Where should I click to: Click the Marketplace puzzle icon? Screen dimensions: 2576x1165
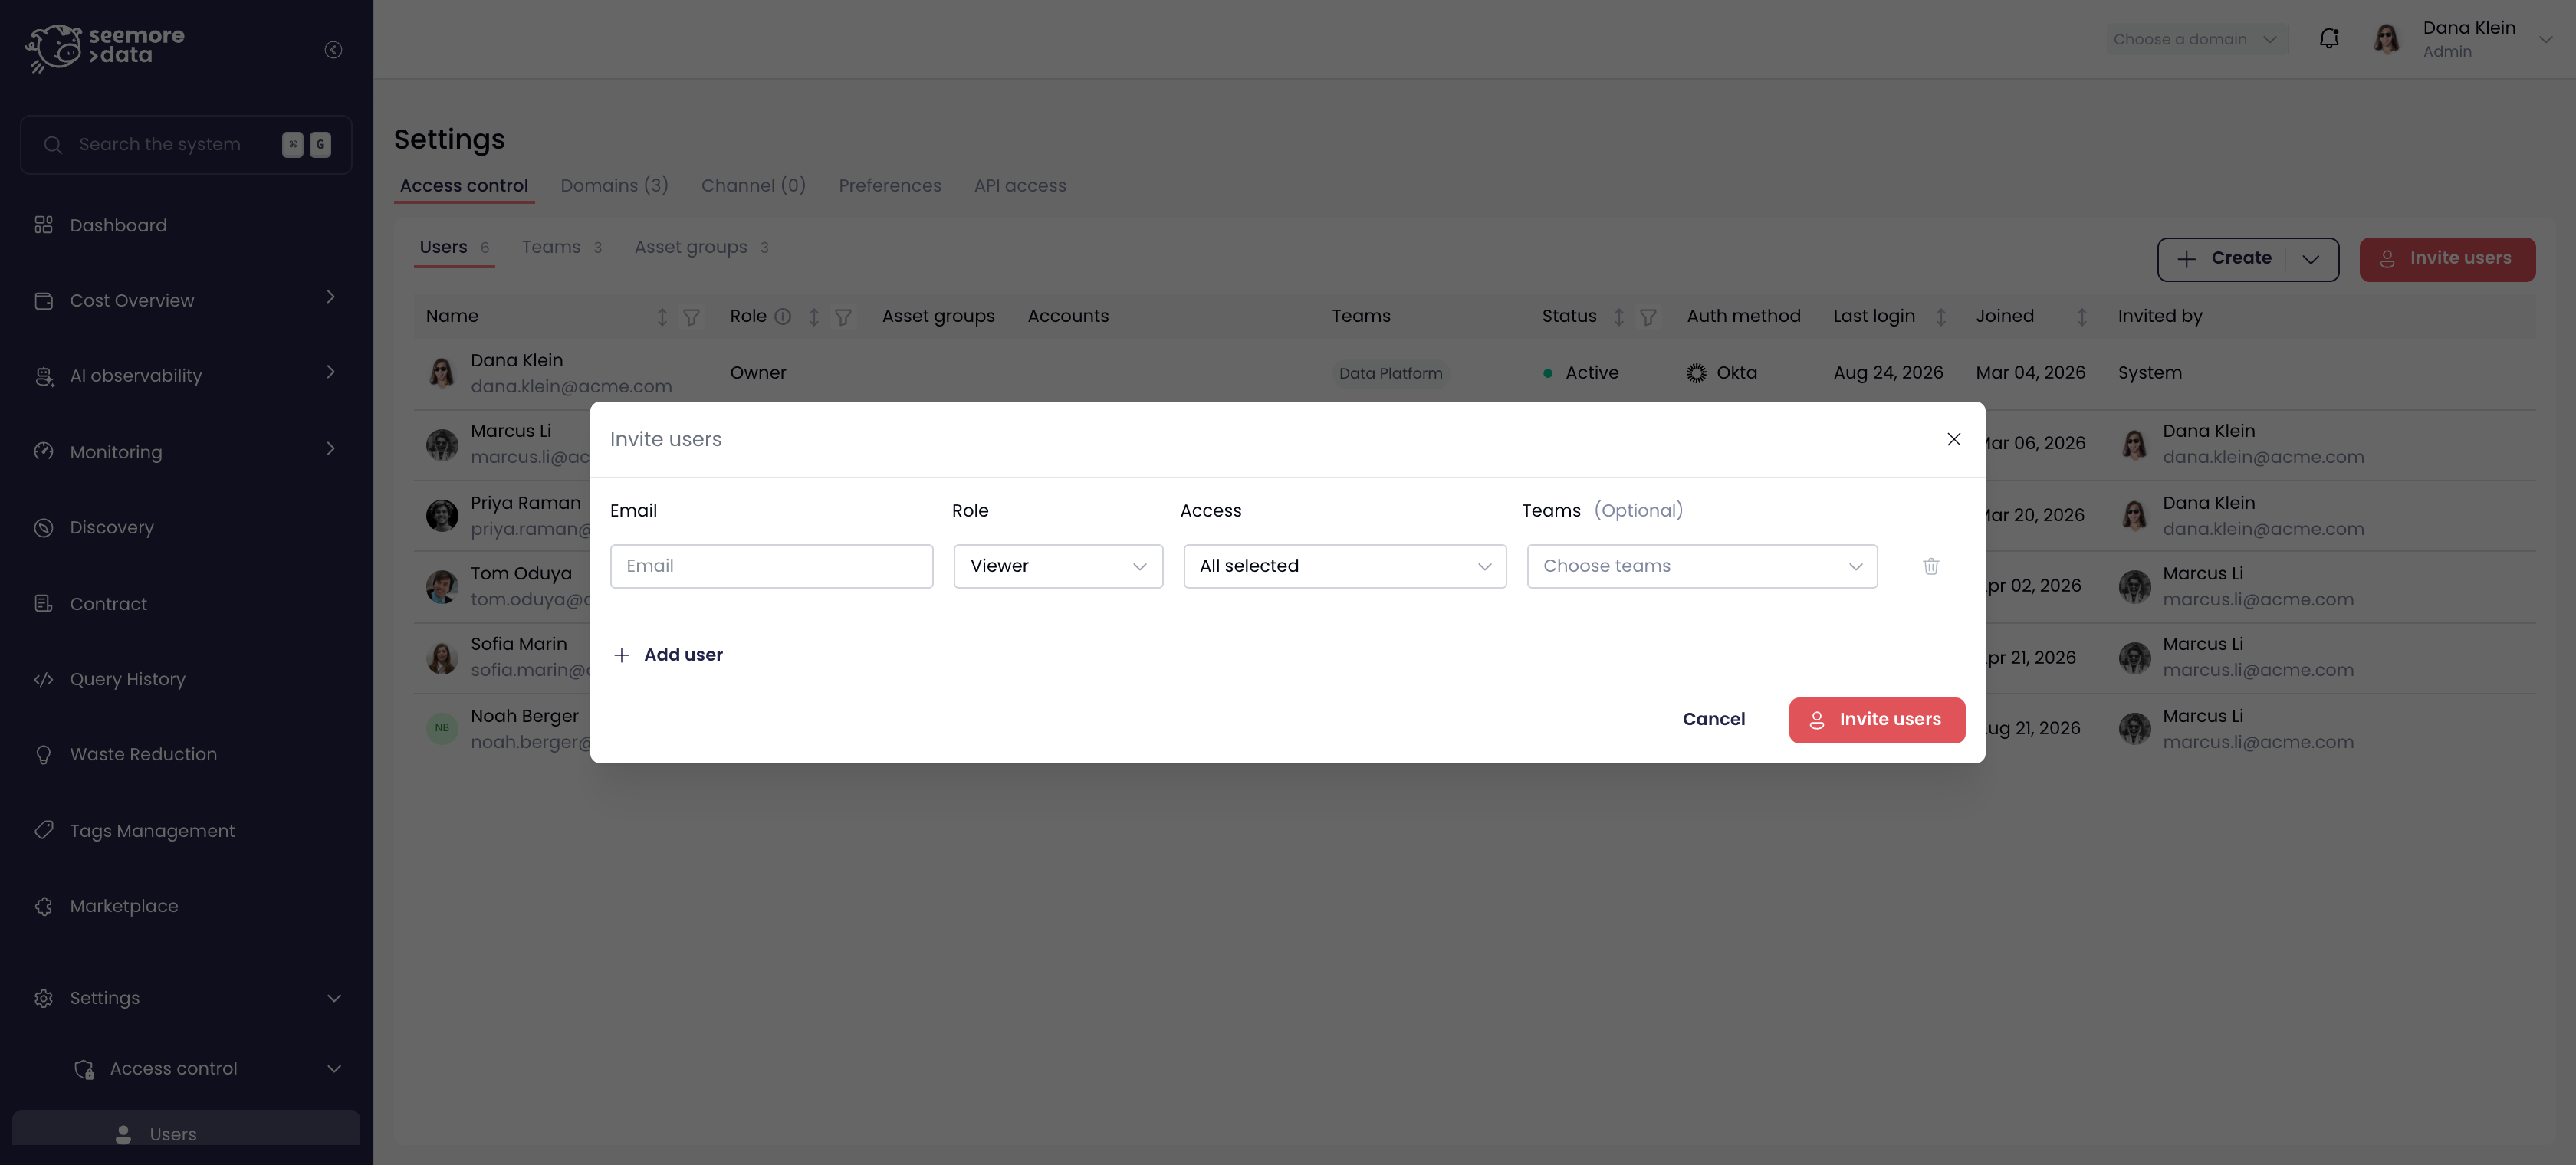[x=43, y=905]
